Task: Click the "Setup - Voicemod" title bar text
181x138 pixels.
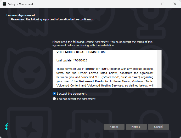Action: pyautogui.click(x=20, y=4)
